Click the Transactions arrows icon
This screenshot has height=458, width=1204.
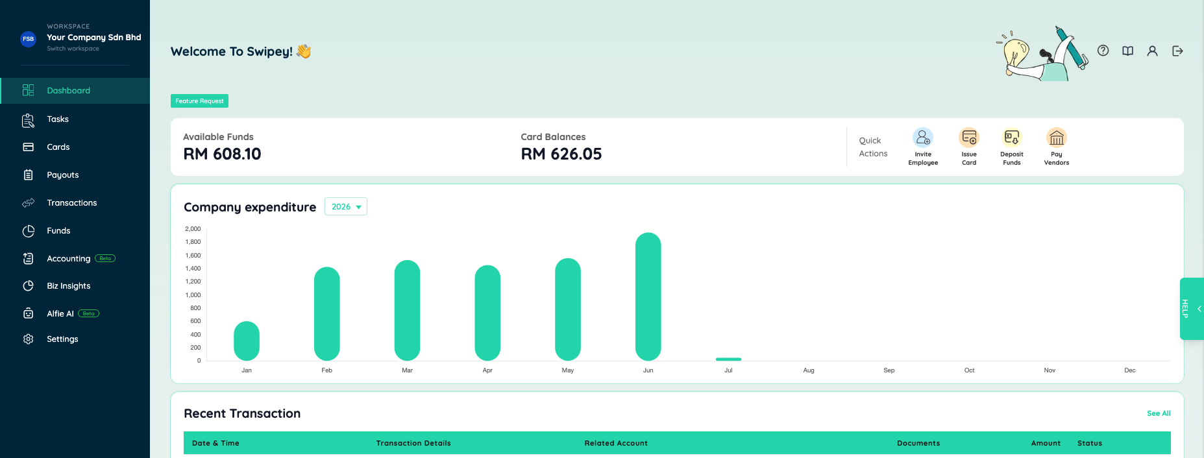[x=28, y=202]
